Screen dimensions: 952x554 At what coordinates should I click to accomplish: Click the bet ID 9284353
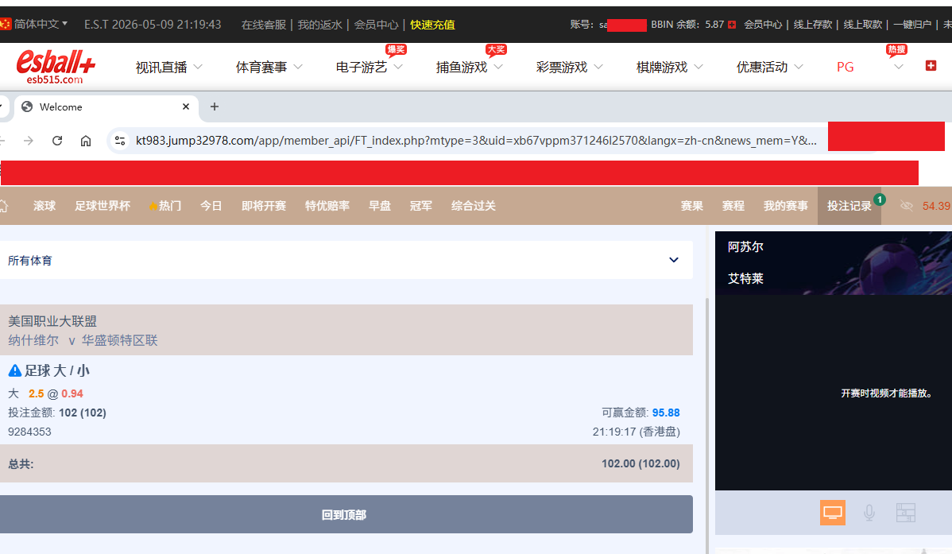point(29,432)
